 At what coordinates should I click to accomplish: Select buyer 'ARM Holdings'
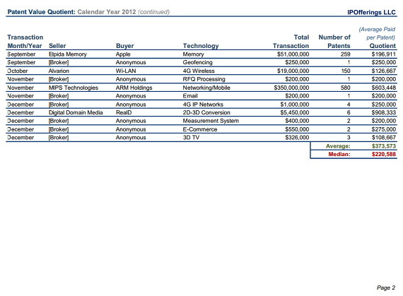pos(134,88)
